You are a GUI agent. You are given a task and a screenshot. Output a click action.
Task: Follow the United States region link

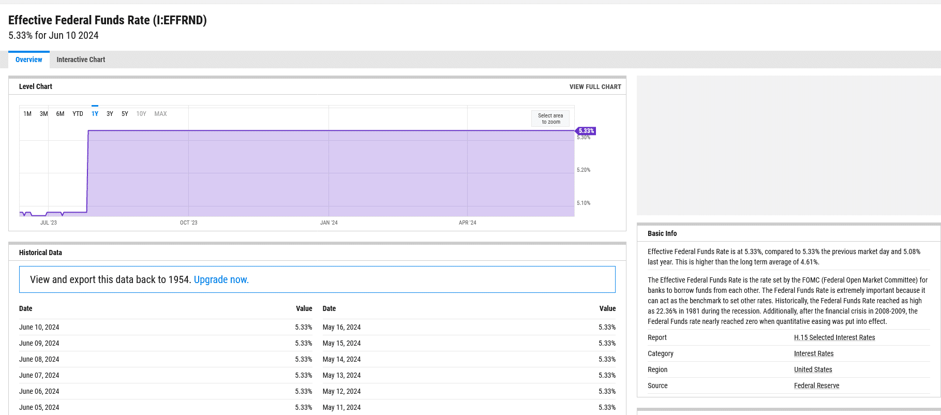(813, 369)
